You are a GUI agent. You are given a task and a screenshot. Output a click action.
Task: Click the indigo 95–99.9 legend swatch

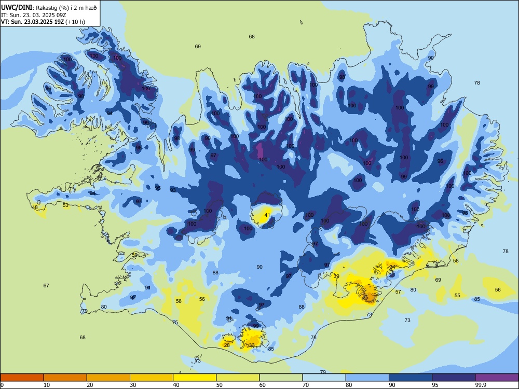tap(454, 378)
